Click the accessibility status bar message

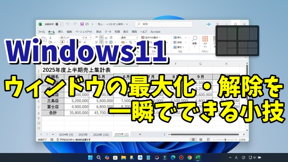(x=73, y=140)
